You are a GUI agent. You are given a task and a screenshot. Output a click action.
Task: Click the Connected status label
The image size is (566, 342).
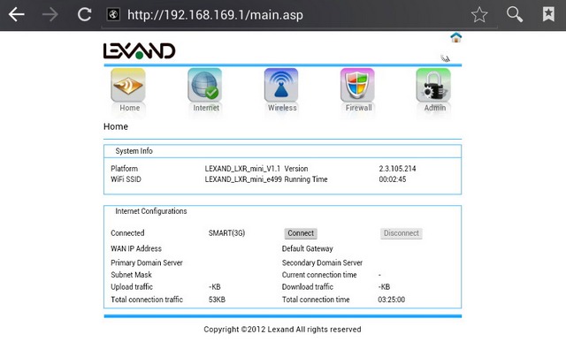127,233
